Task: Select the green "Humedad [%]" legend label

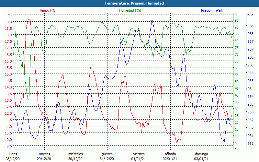Action: [x=130, y=10]
